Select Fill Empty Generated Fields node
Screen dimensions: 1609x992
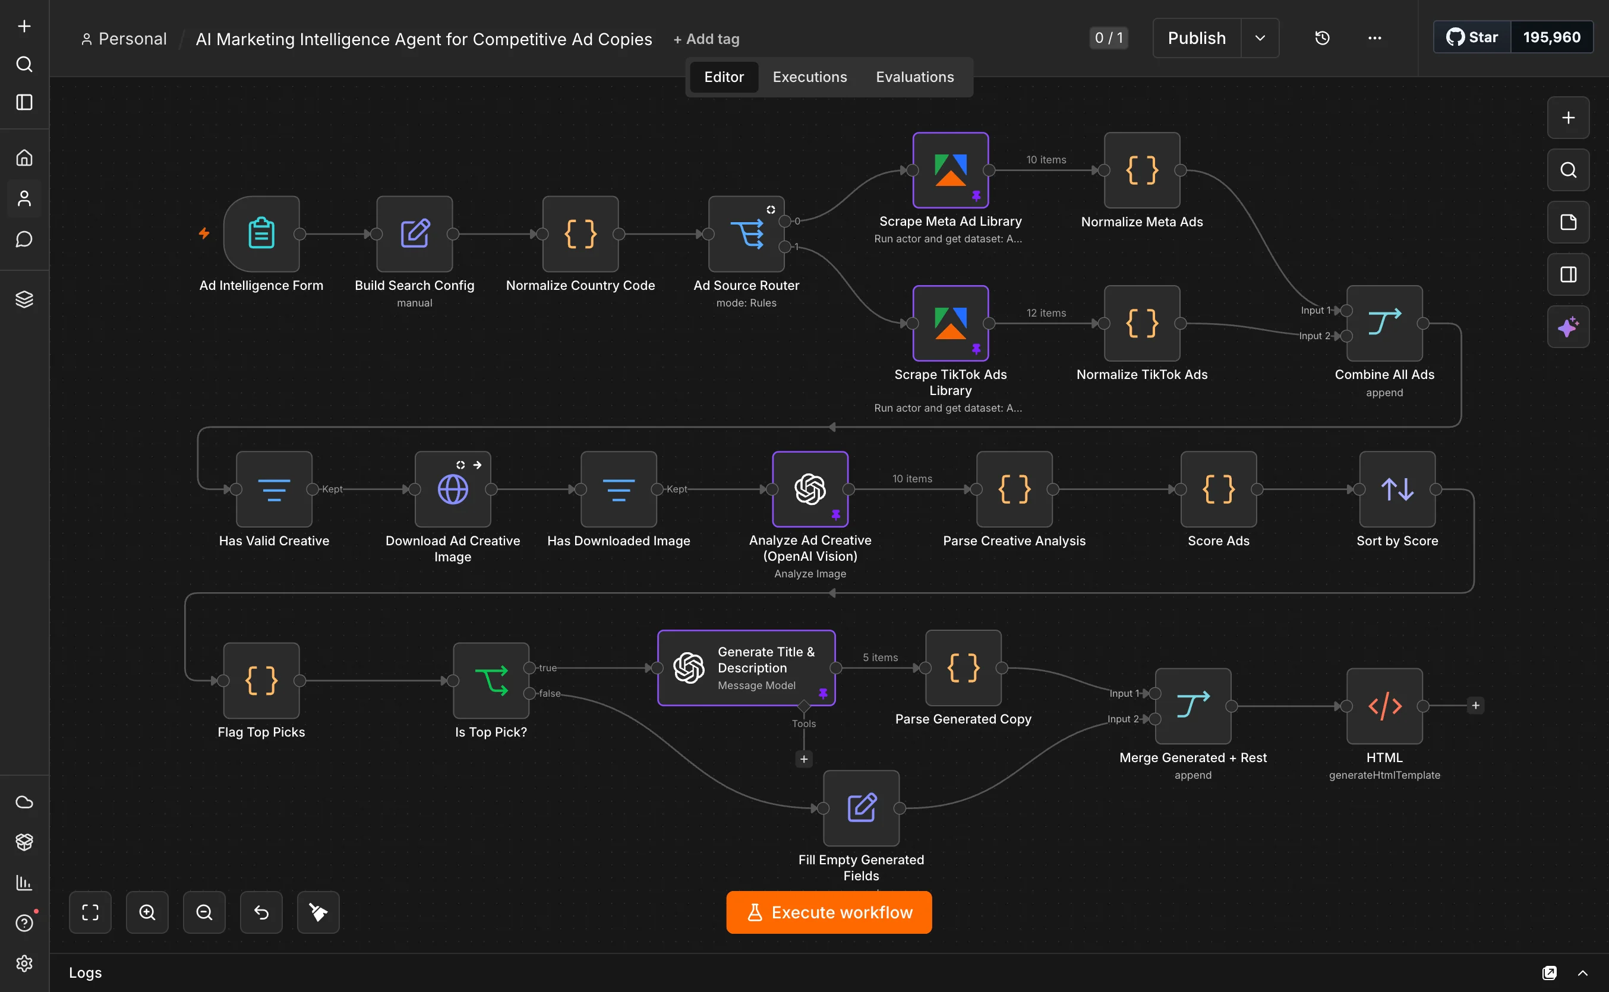tap(861, 808)
